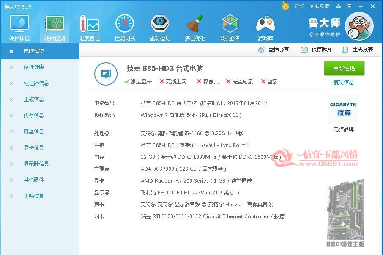Launch 性能测试 performance test
The width and height of the screenshot is (383, 255).
[x=125, y=28]
